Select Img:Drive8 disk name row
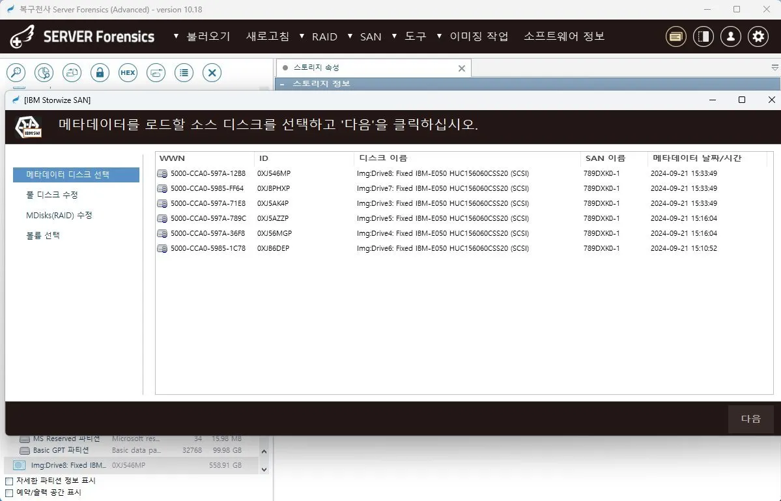This screenshot has height=501, width=781. pyautogui.click(x=443, y=173)
